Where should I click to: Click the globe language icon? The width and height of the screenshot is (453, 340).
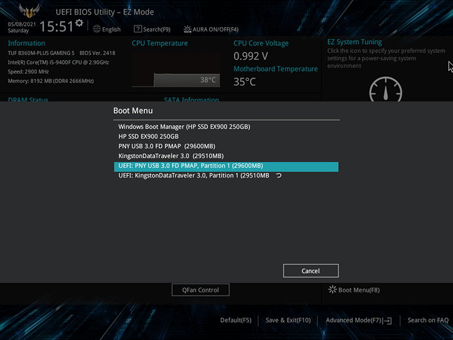[x=97, y=29]
